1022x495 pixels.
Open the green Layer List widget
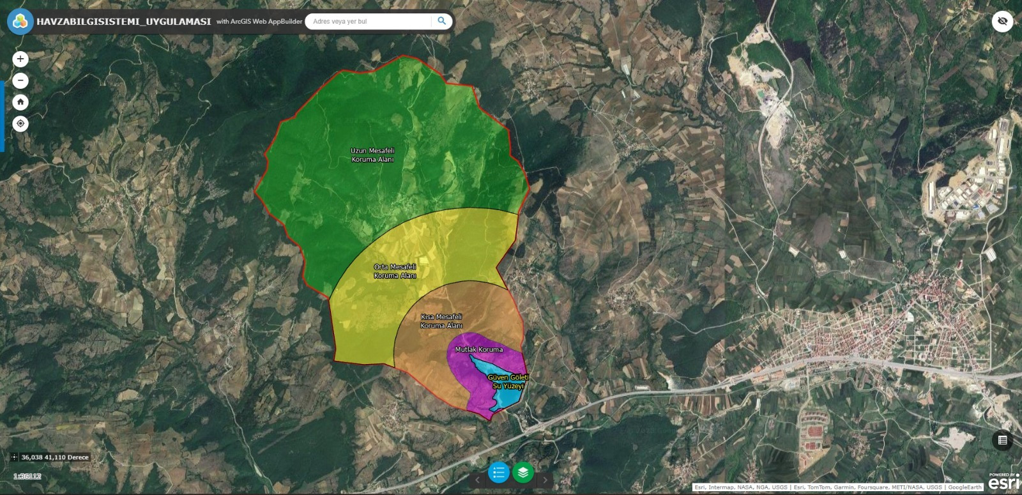(523, 473)
